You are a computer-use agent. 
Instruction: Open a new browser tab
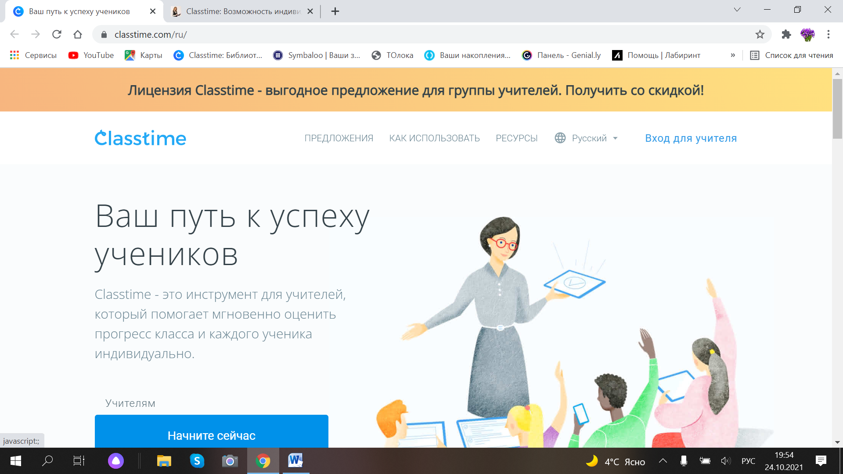point(335,11)
